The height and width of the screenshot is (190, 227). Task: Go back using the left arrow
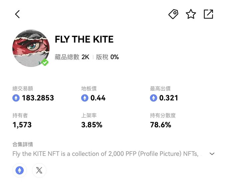17,14
